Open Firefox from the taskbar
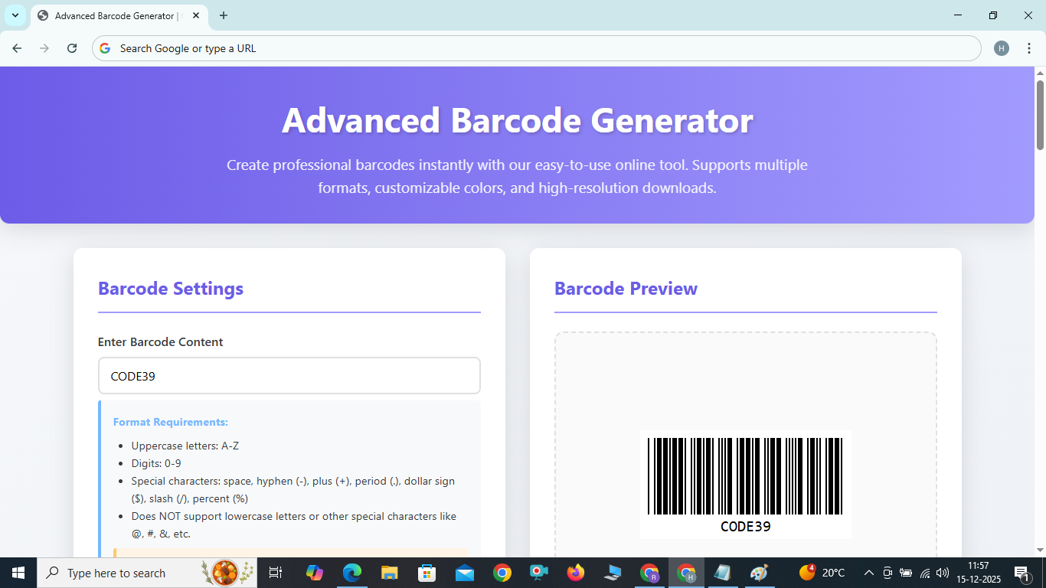Image resolution: width=1046 pixels, height=588 pixels. [575, 573]
